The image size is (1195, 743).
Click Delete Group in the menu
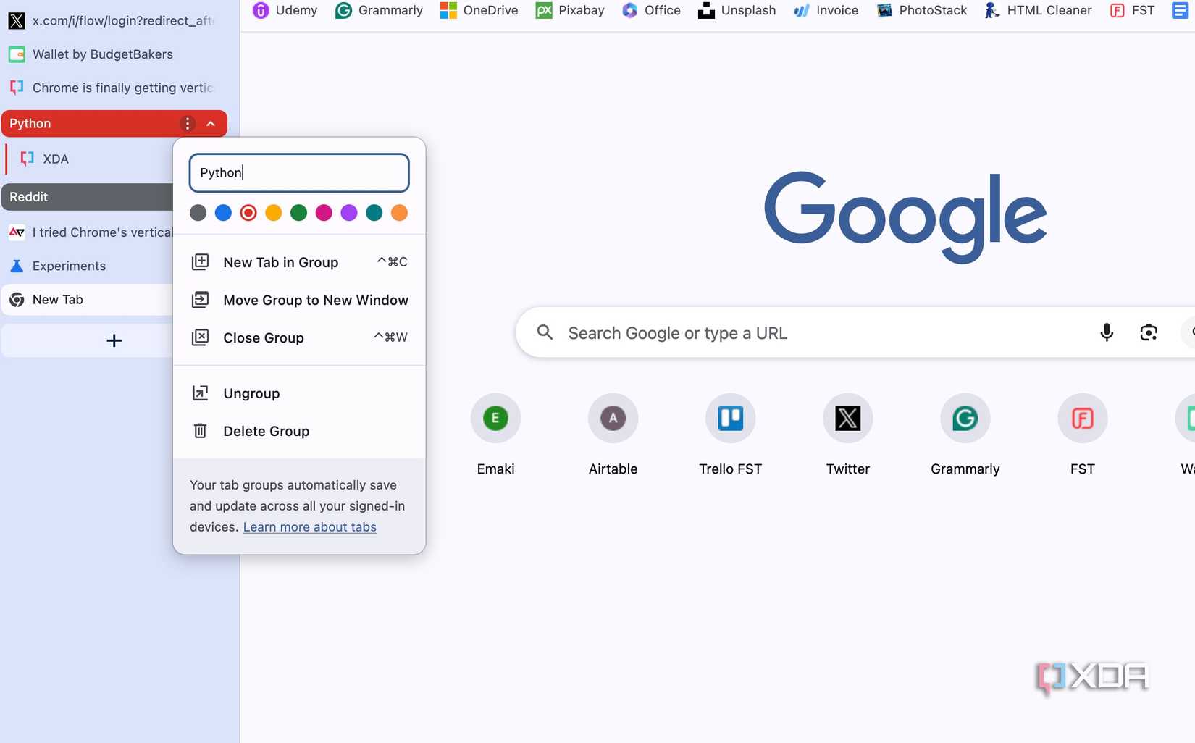pyautogui.click(x=266, y=431)
